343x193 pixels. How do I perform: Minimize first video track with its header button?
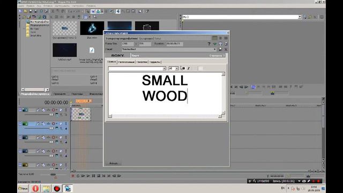[x=20, y=110]
